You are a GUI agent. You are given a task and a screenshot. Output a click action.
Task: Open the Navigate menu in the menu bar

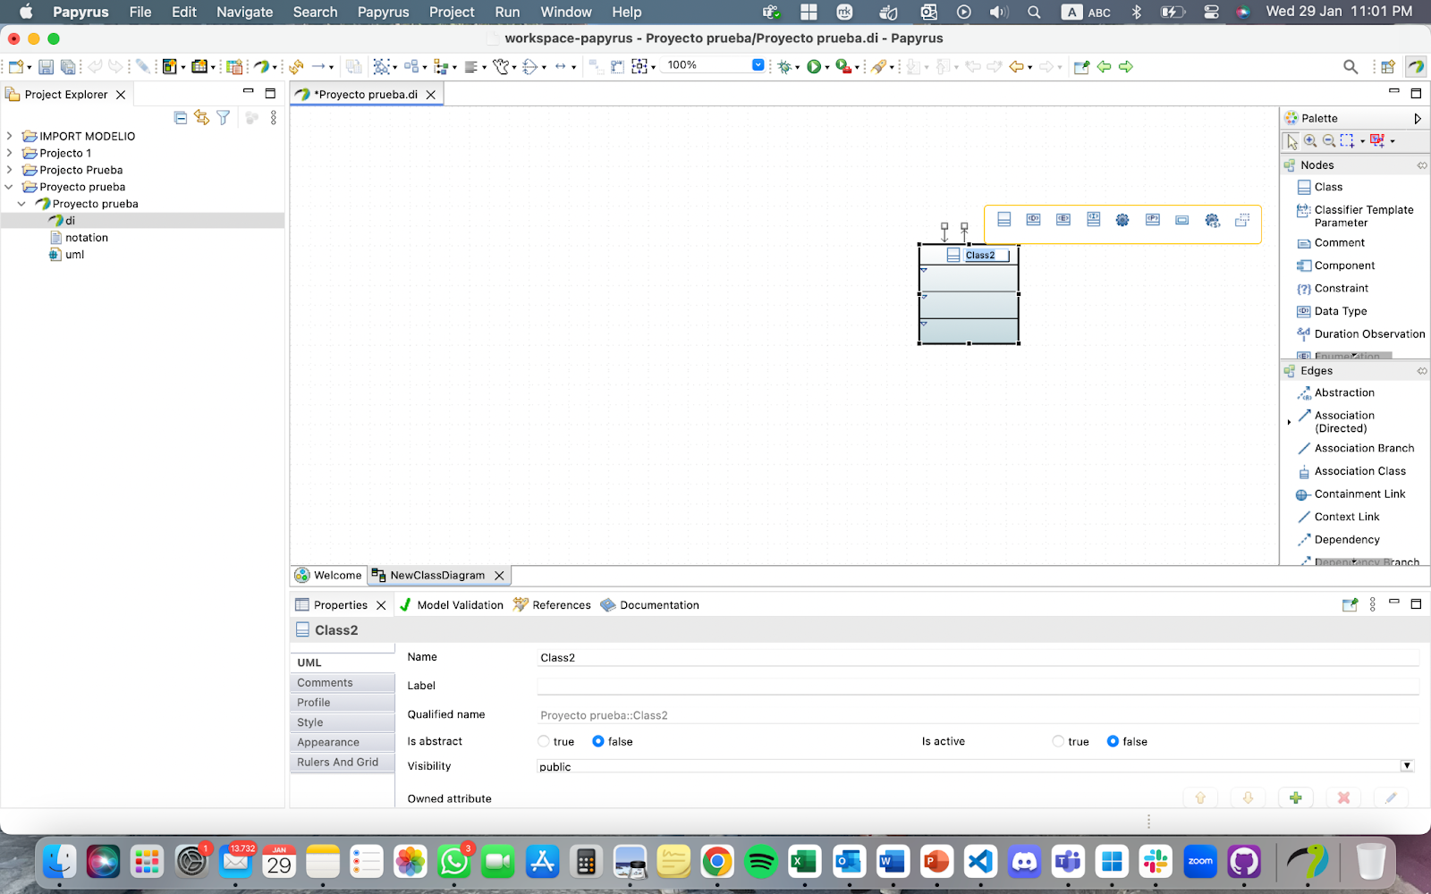tap(244, 12)
